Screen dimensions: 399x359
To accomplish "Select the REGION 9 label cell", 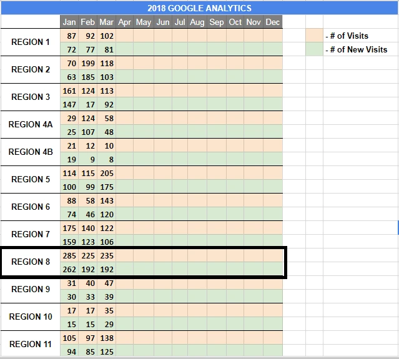I will click(31, 289).
